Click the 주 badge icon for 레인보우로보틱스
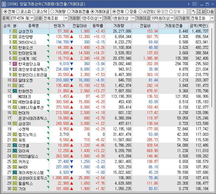Image resolution: width=216 pixels, height=194 pixels. pyautogui.click(x=15, y=69)
